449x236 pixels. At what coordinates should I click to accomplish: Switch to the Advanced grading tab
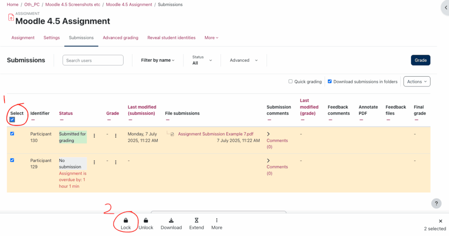click(121, 38)
